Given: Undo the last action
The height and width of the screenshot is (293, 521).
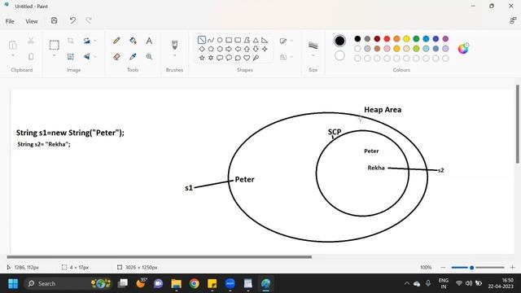Looking at the screenshot, I should tap(72, 20).
